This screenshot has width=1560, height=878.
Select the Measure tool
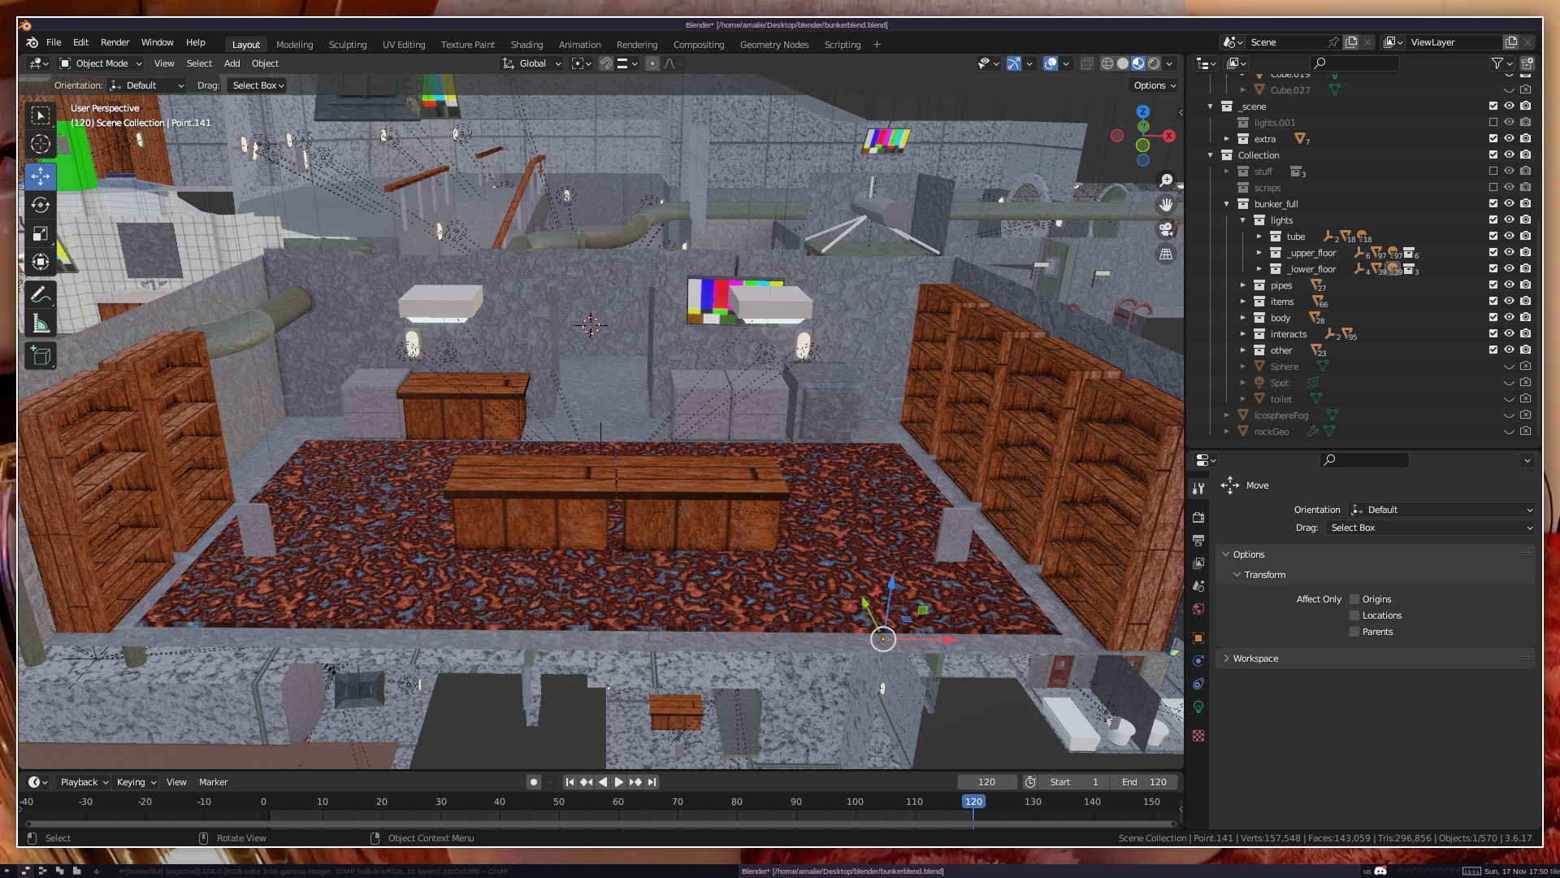click(x=40, y=324)
